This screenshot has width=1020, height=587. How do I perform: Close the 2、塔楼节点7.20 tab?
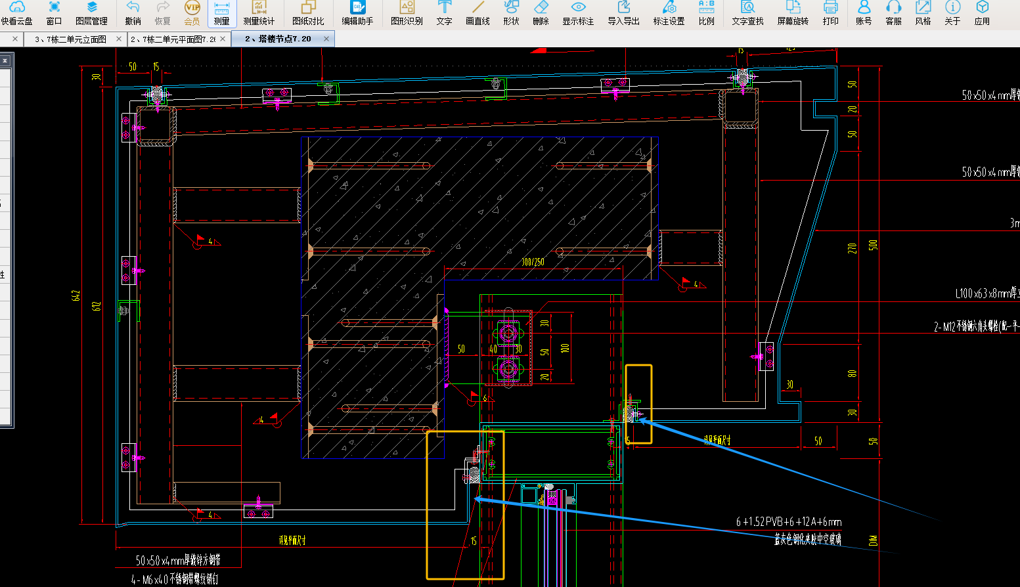pos(326,39)
